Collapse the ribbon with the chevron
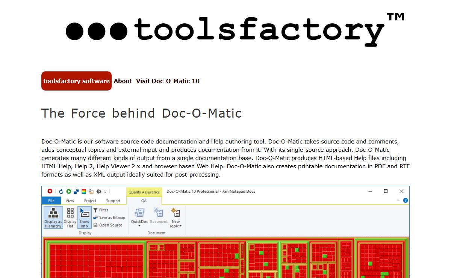This screenshot has height=278, width=451. click(x=398, y=201)
